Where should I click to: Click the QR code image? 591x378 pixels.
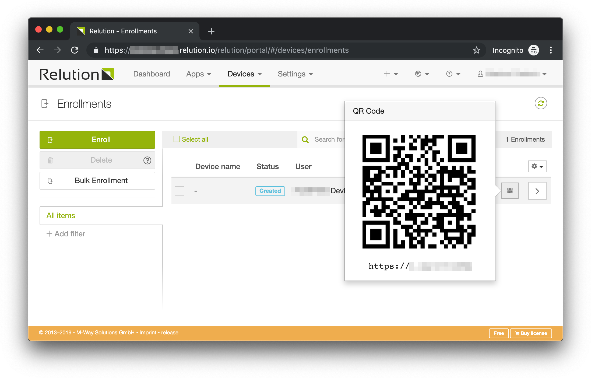tap(419, 191)
